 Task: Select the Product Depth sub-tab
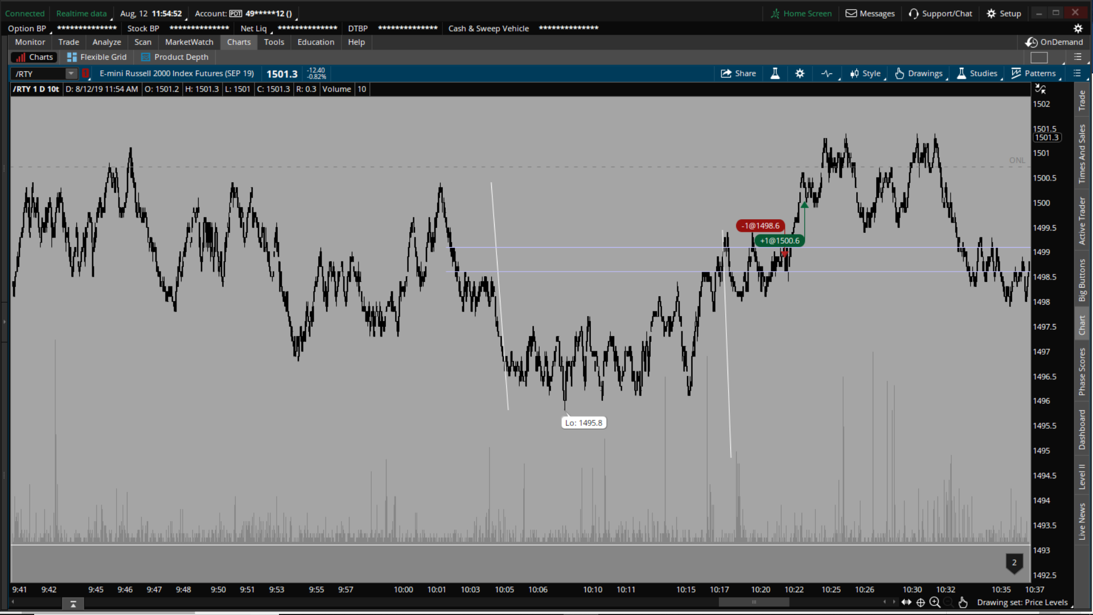click(x=175, y=57)
